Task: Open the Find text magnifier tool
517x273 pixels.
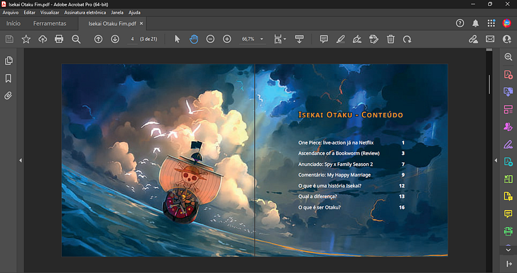Action: coord(76,39)
